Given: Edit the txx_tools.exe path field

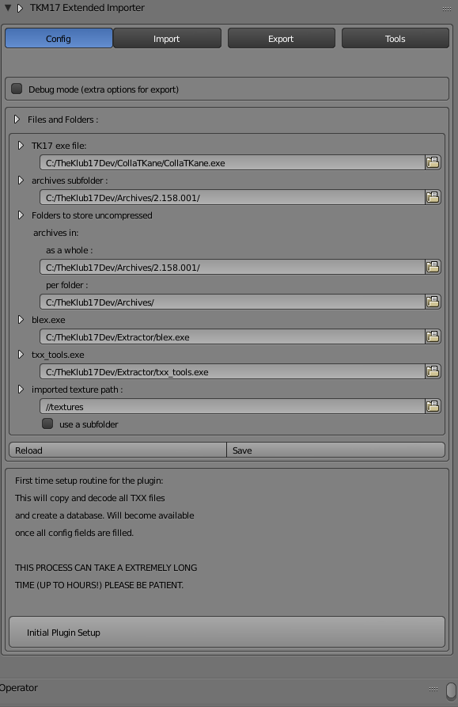Looking at the screenshot, I should point(233,371).
